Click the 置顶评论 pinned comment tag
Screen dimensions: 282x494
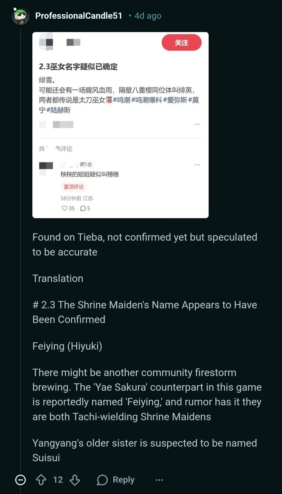74,187
